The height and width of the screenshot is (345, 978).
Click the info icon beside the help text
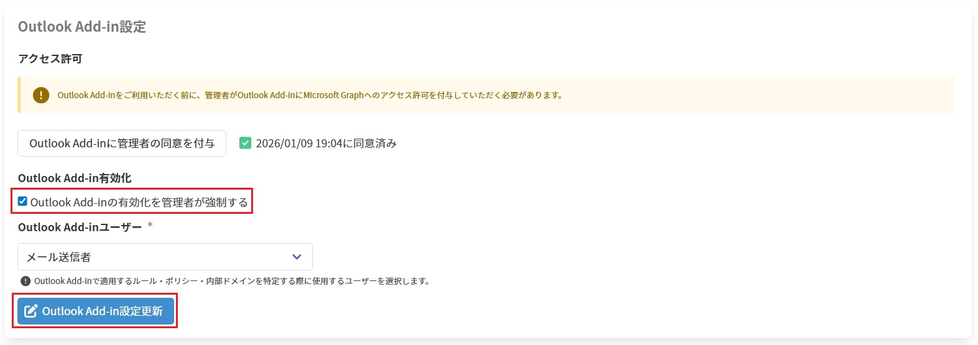[25, 281]
